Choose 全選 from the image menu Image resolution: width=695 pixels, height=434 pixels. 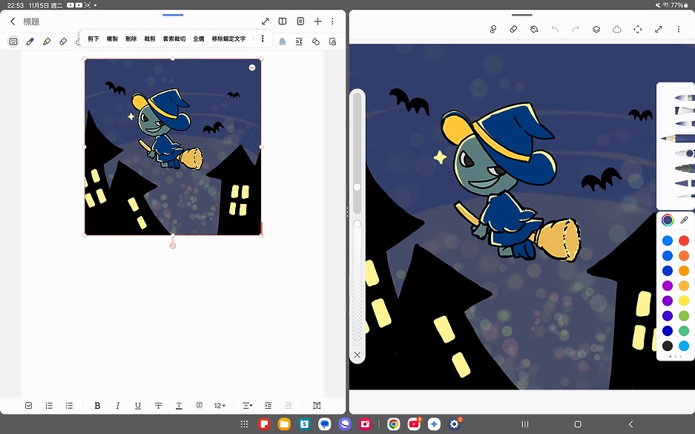tap(199, 39)
